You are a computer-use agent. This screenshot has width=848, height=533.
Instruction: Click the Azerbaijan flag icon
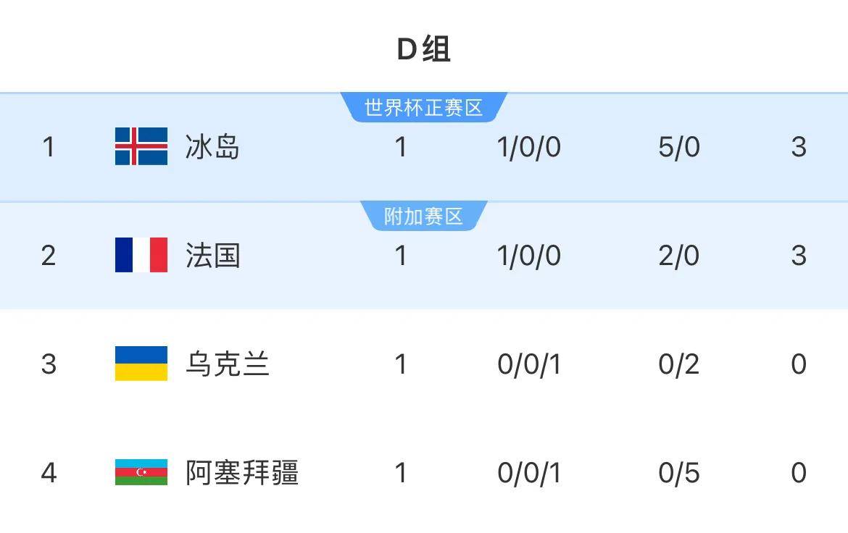141,472
